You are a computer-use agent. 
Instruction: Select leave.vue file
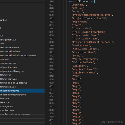(5, 102)
